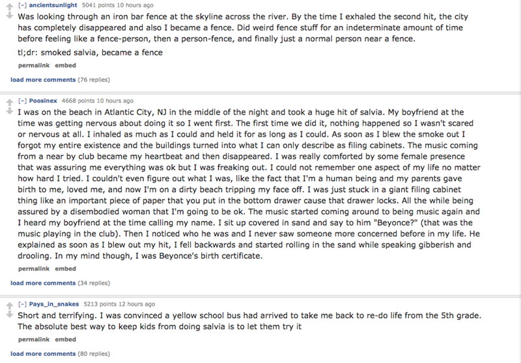Downvote the comment by ancientsunlight
Viewport: 521px width, 363px height.
5,13
